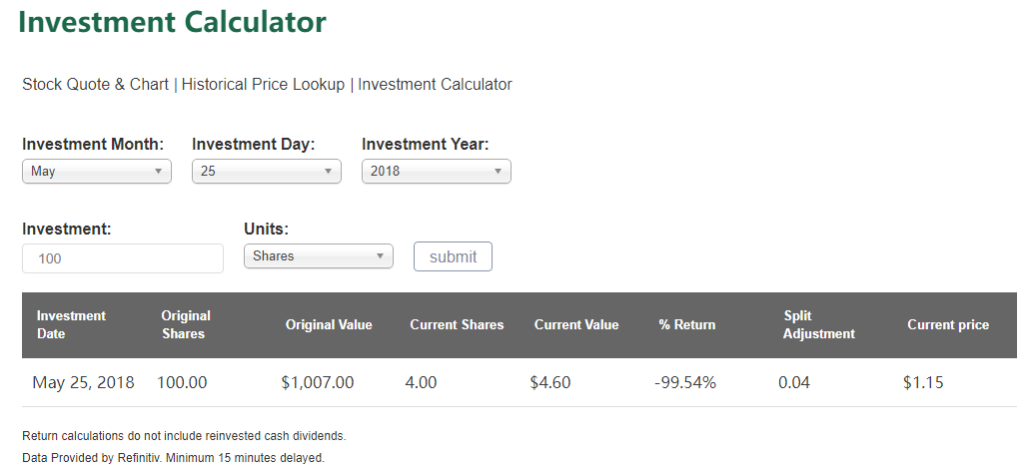This screenshot has height=476, width=1030.
Task: Open the Investment Year dropdown
Action: (x=437, y=172)
